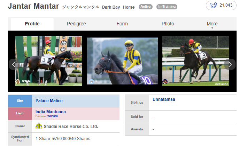Click Shadai Race Horse silks icon

click(x=39, y=126)
